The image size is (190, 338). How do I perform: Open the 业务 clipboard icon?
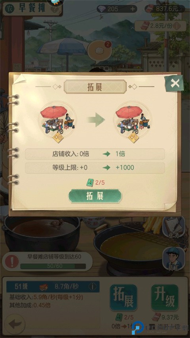174,227
